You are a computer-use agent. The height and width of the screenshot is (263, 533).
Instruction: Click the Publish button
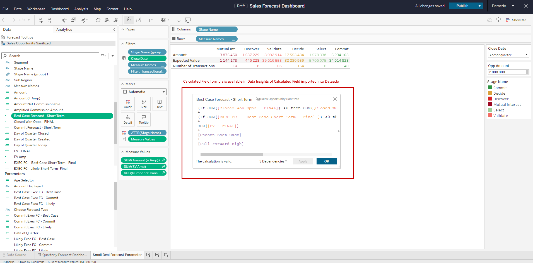462,6
